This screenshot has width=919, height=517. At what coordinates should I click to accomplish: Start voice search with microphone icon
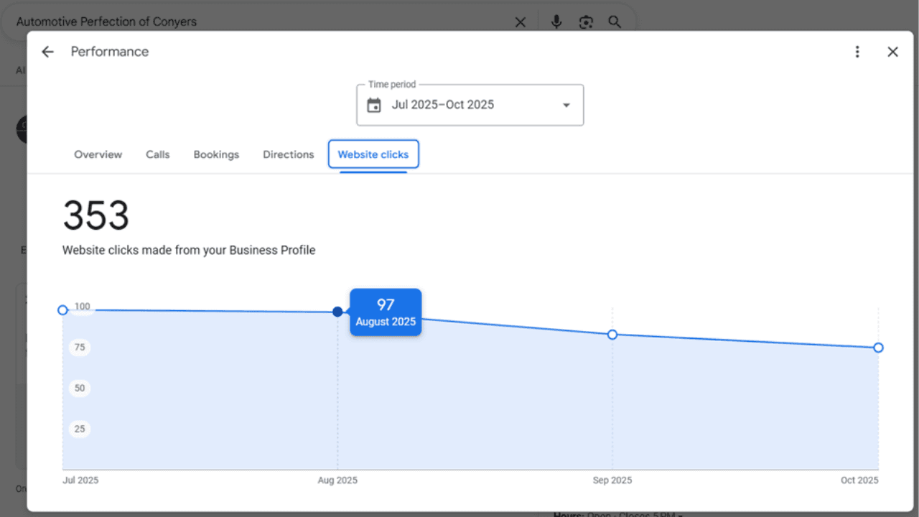556,22
